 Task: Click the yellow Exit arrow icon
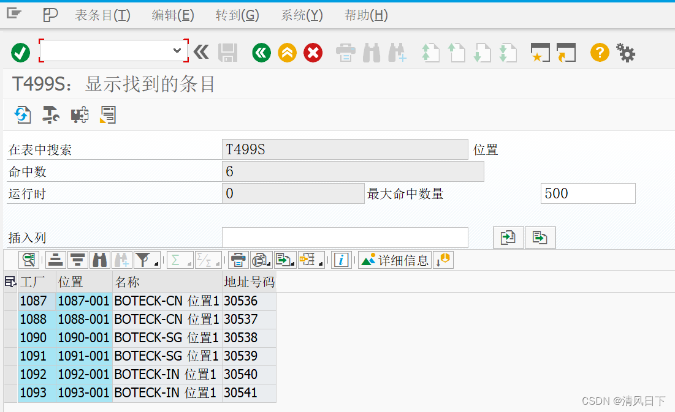[286, 53]
